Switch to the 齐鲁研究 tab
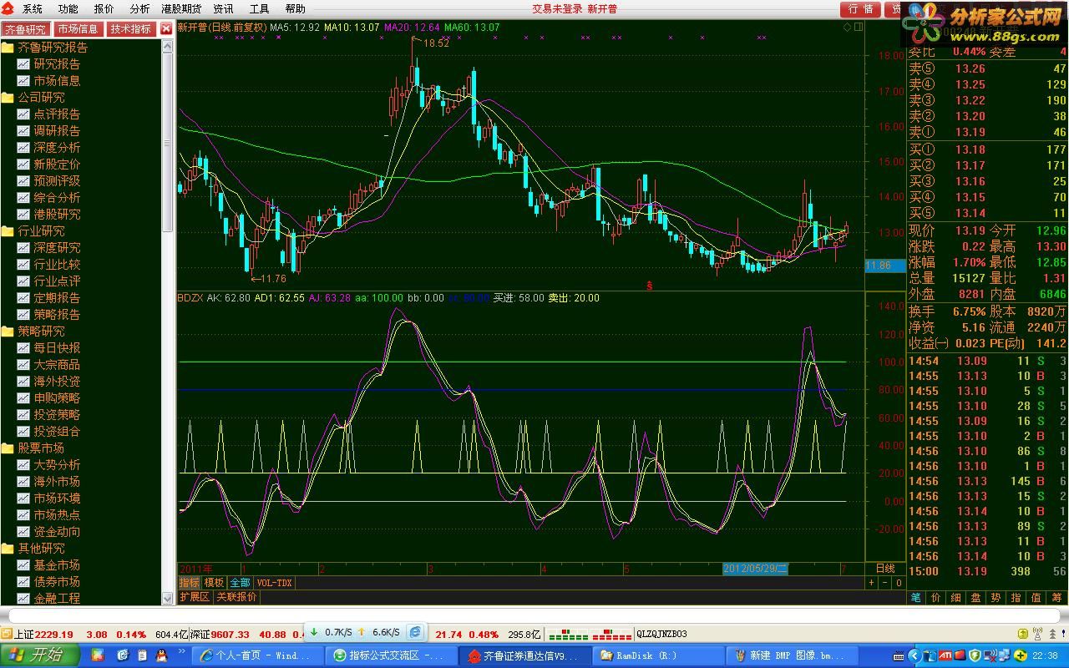 coord(26,29)
